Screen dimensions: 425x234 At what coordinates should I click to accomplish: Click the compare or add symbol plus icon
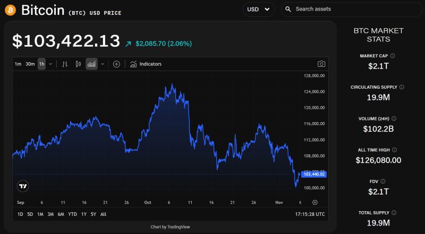pos(116,64)
